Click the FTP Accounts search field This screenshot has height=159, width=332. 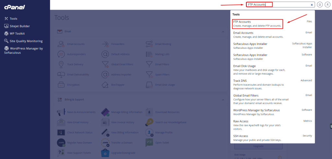pos(280,5)
